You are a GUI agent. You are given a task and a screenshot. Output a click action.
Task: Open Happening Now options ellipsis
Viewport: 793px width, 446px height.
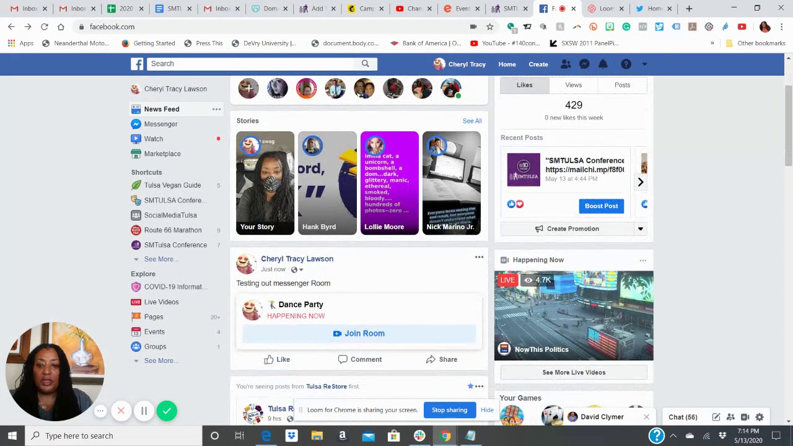tap(642, 260)
